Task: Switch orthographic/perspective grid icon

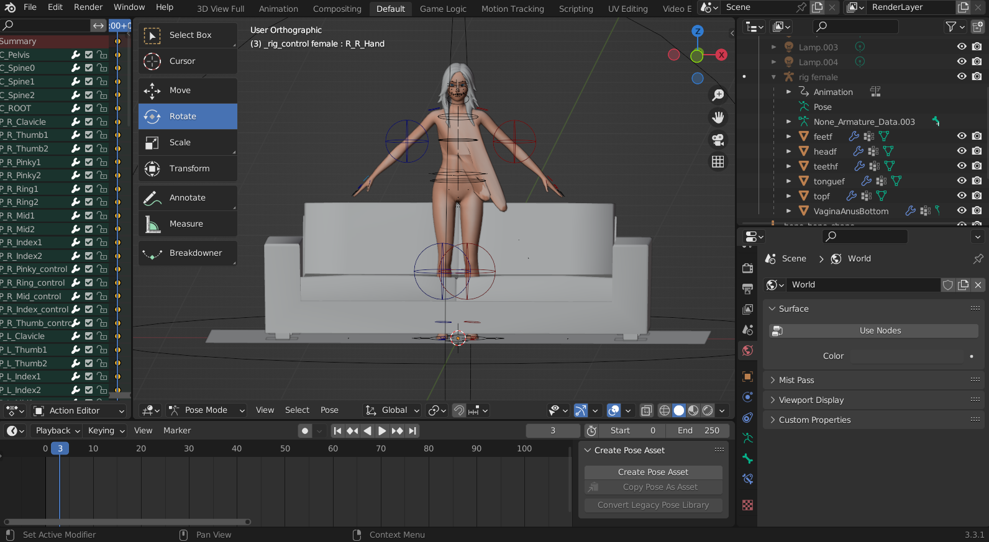Action: 718,162
